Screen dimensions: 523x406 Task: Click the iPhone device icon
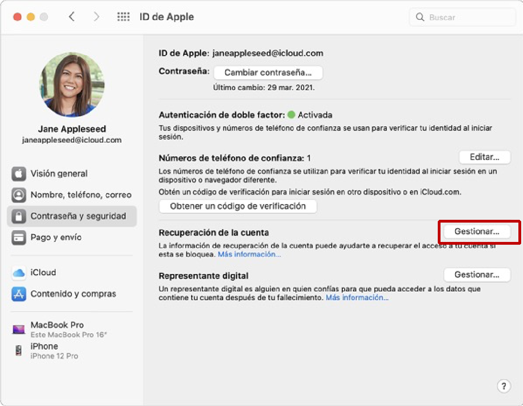[x=19, y=351]
